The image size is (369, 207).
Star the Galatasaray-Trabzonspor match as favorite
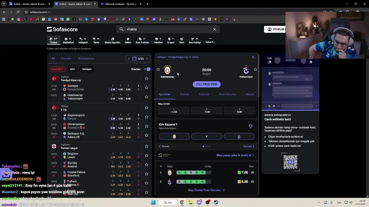pos(146,97)
